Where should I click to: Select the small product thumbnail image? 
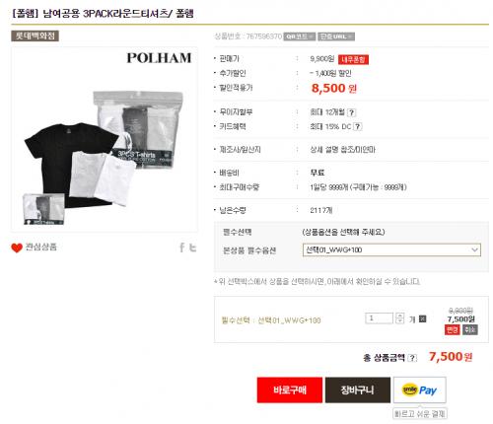43,209
